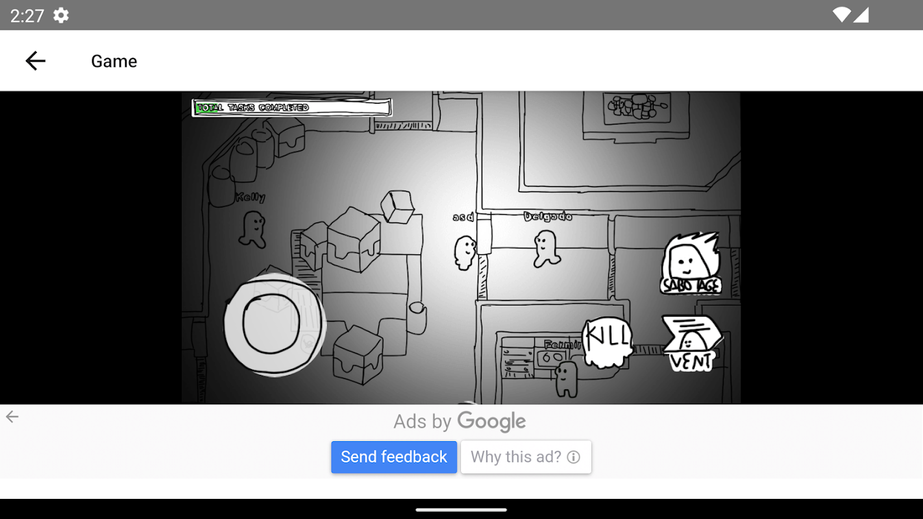The height and width of the screenshot is (519, 923).
Task: Open the settings gear in status bar
Action: click(x=61, y=15)
